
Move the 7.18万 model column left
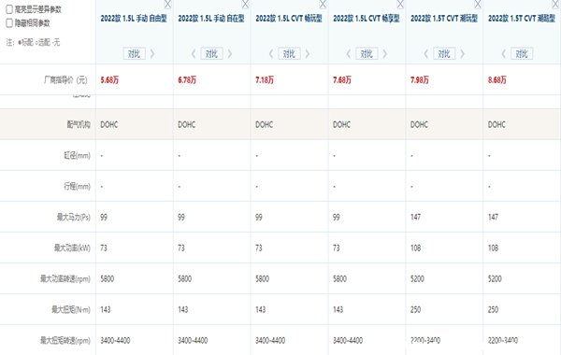click(x=271, y=54)
